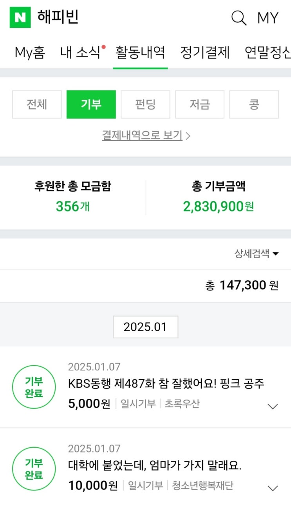Open the 내 소식 tab
The width and height of the screenshot is (291, 509).
coord(80,52)
